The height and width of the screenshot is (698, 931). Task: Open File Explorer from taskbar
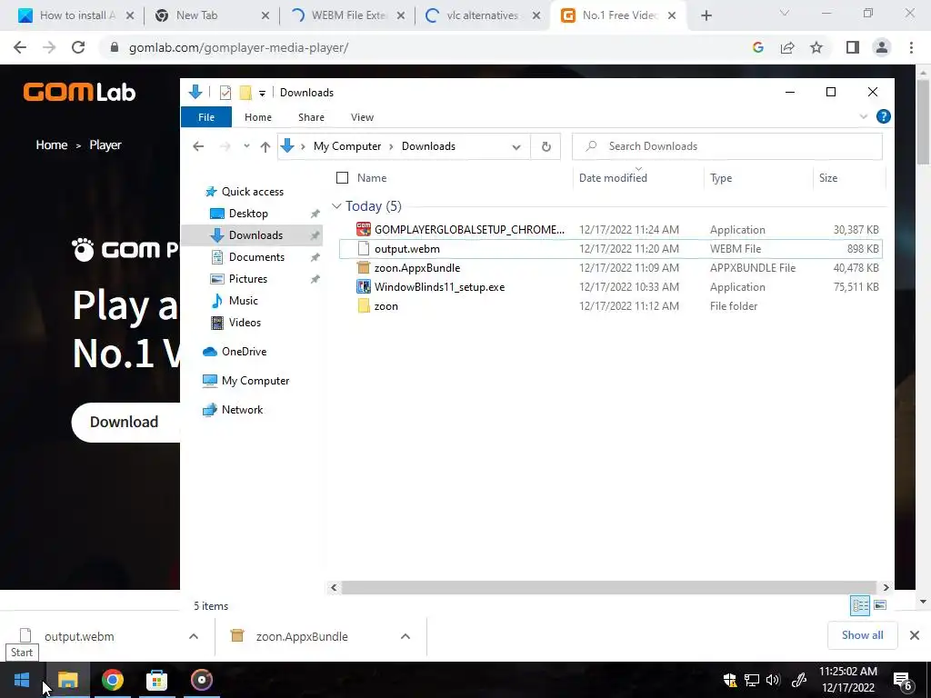tap(67, 680)
